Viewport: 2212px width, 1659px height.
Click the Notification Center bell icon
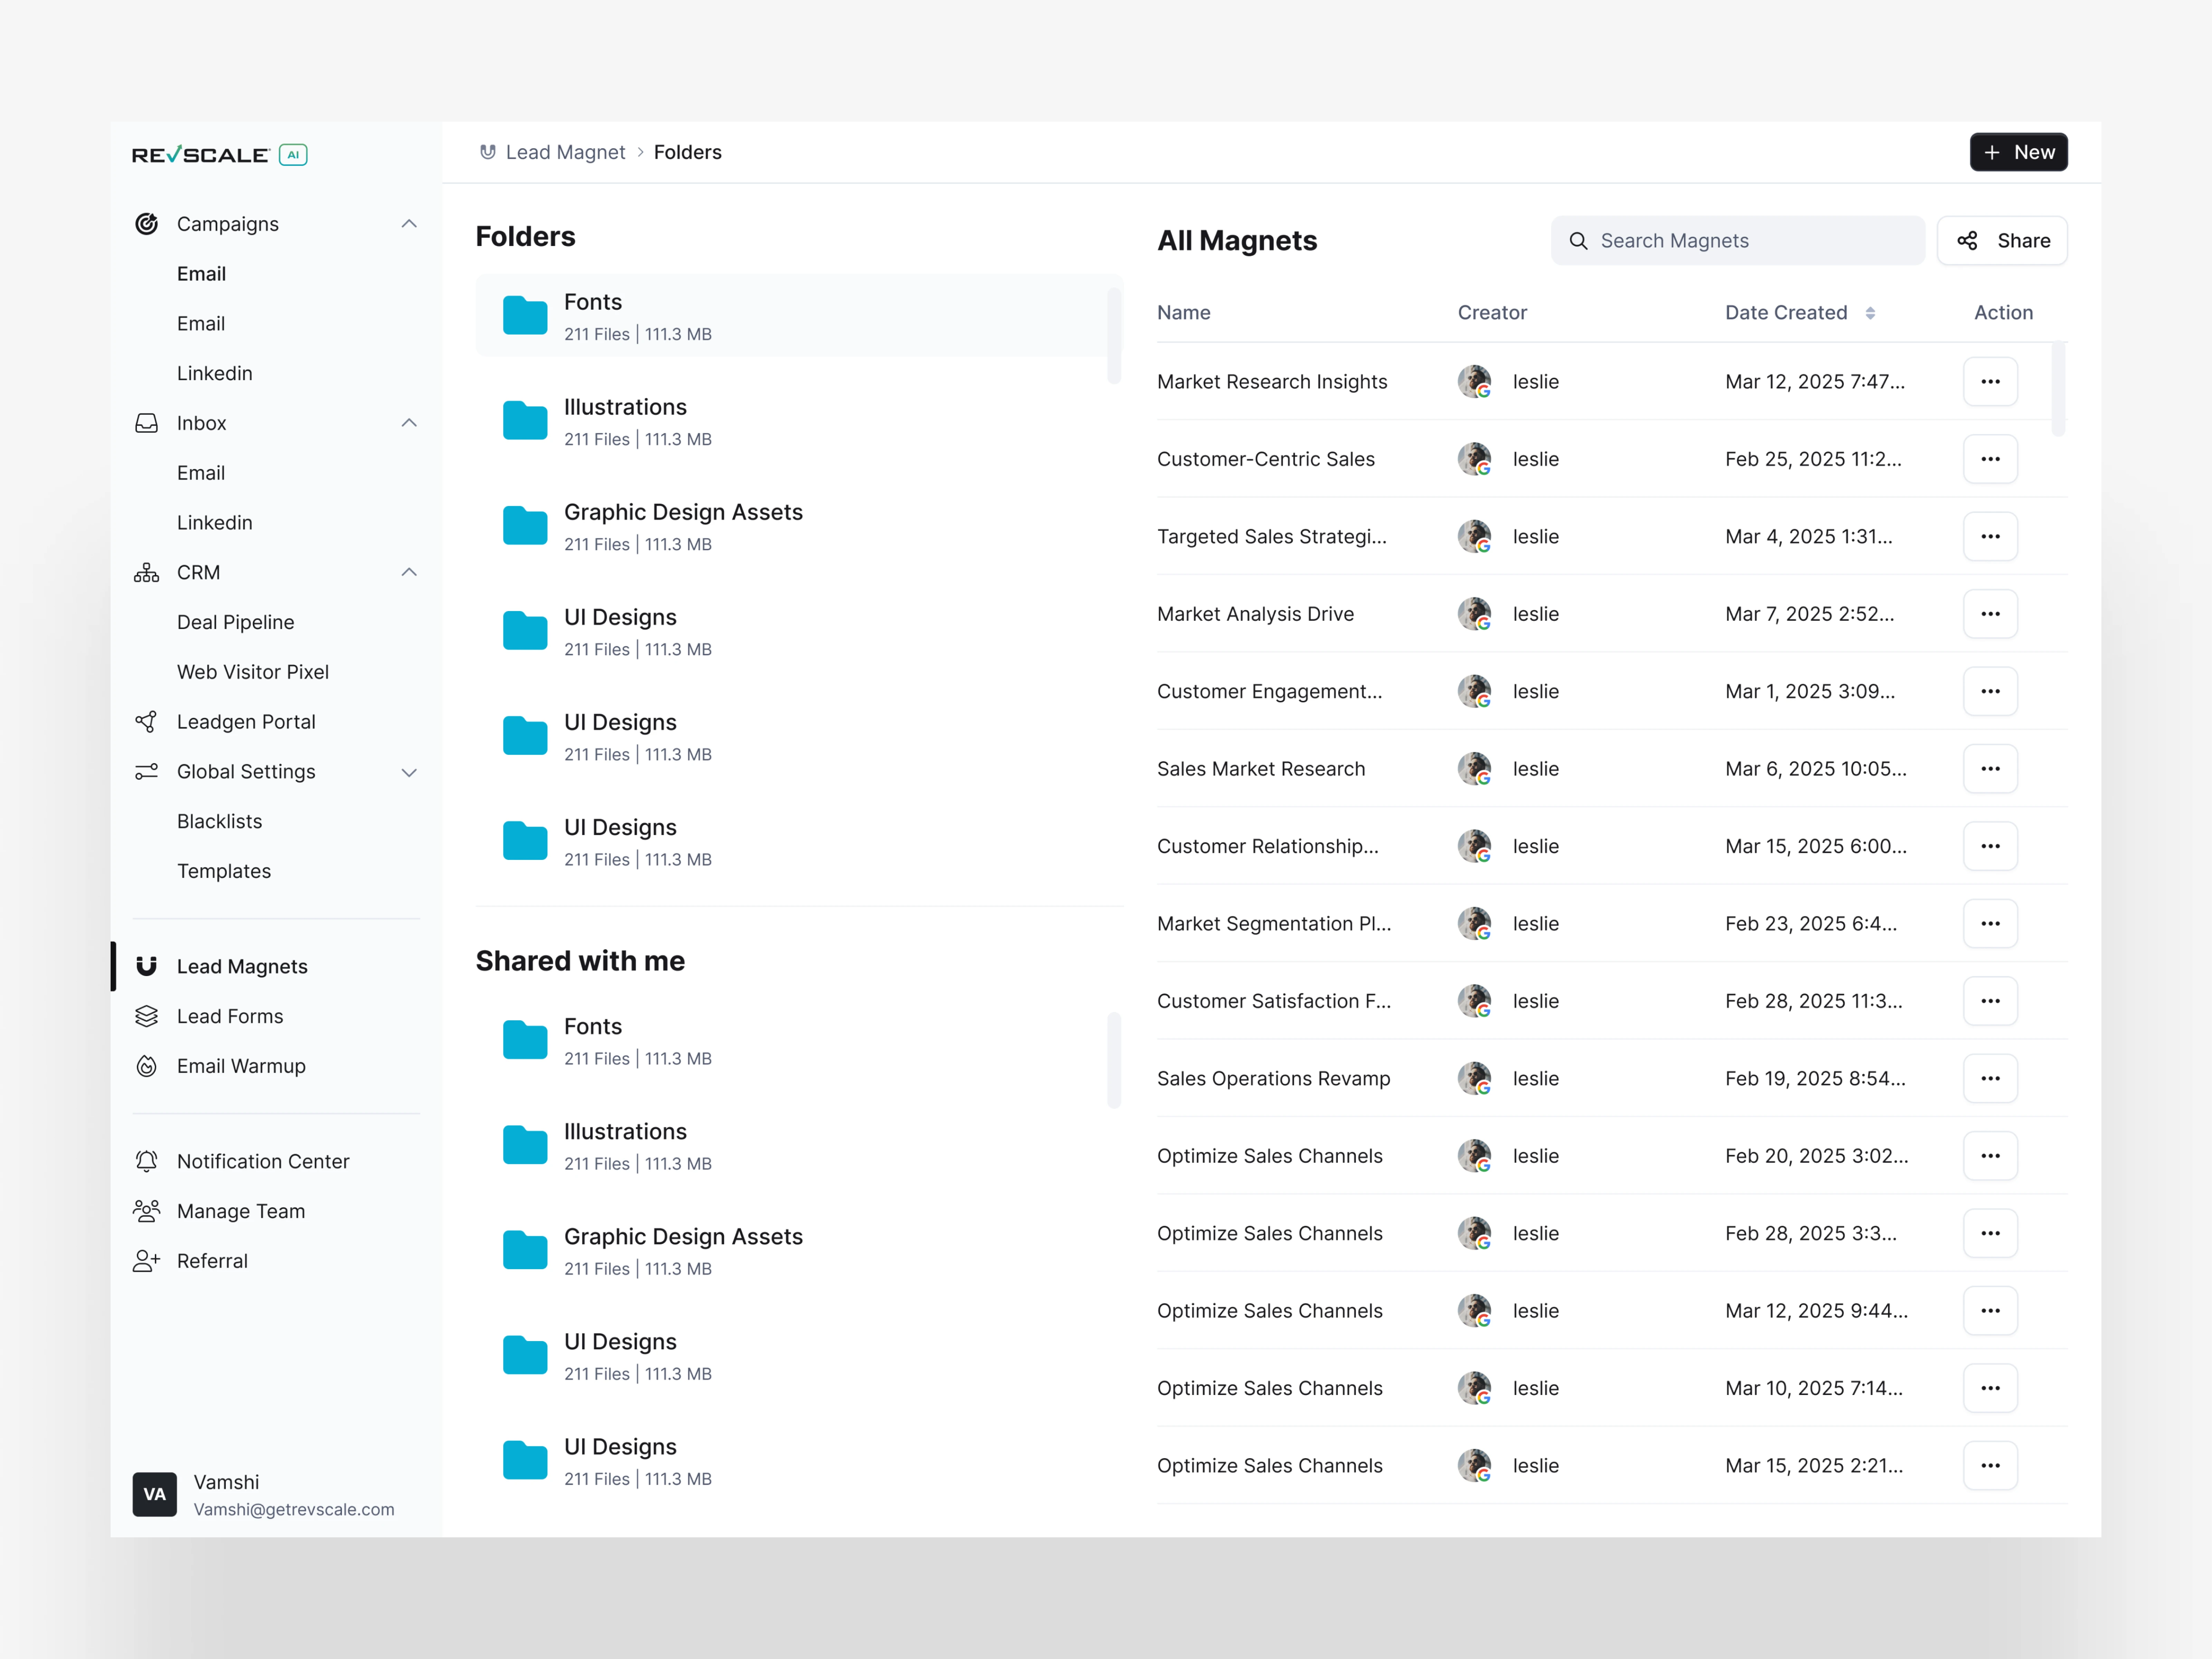point(147,1161)
